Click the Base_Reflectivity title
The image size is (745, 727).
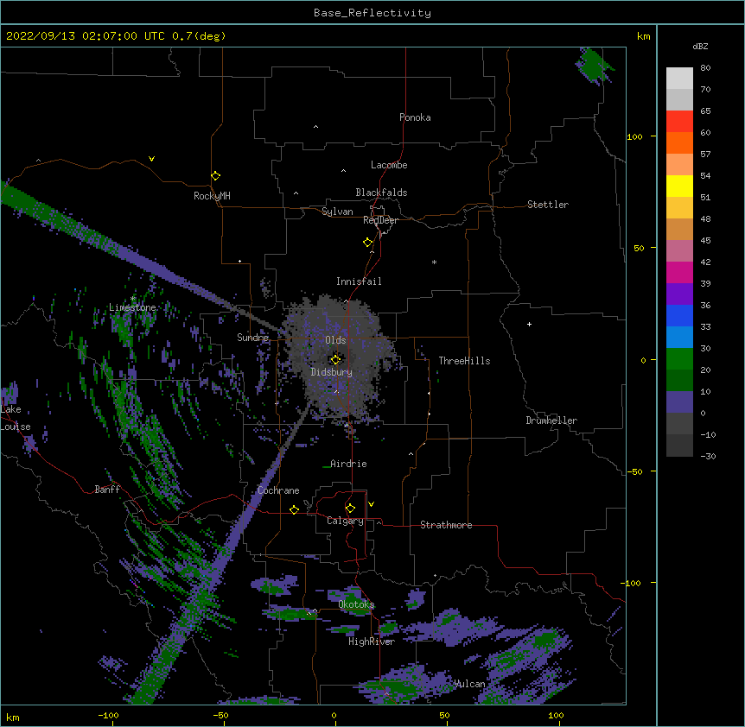(x=372, y=13)
